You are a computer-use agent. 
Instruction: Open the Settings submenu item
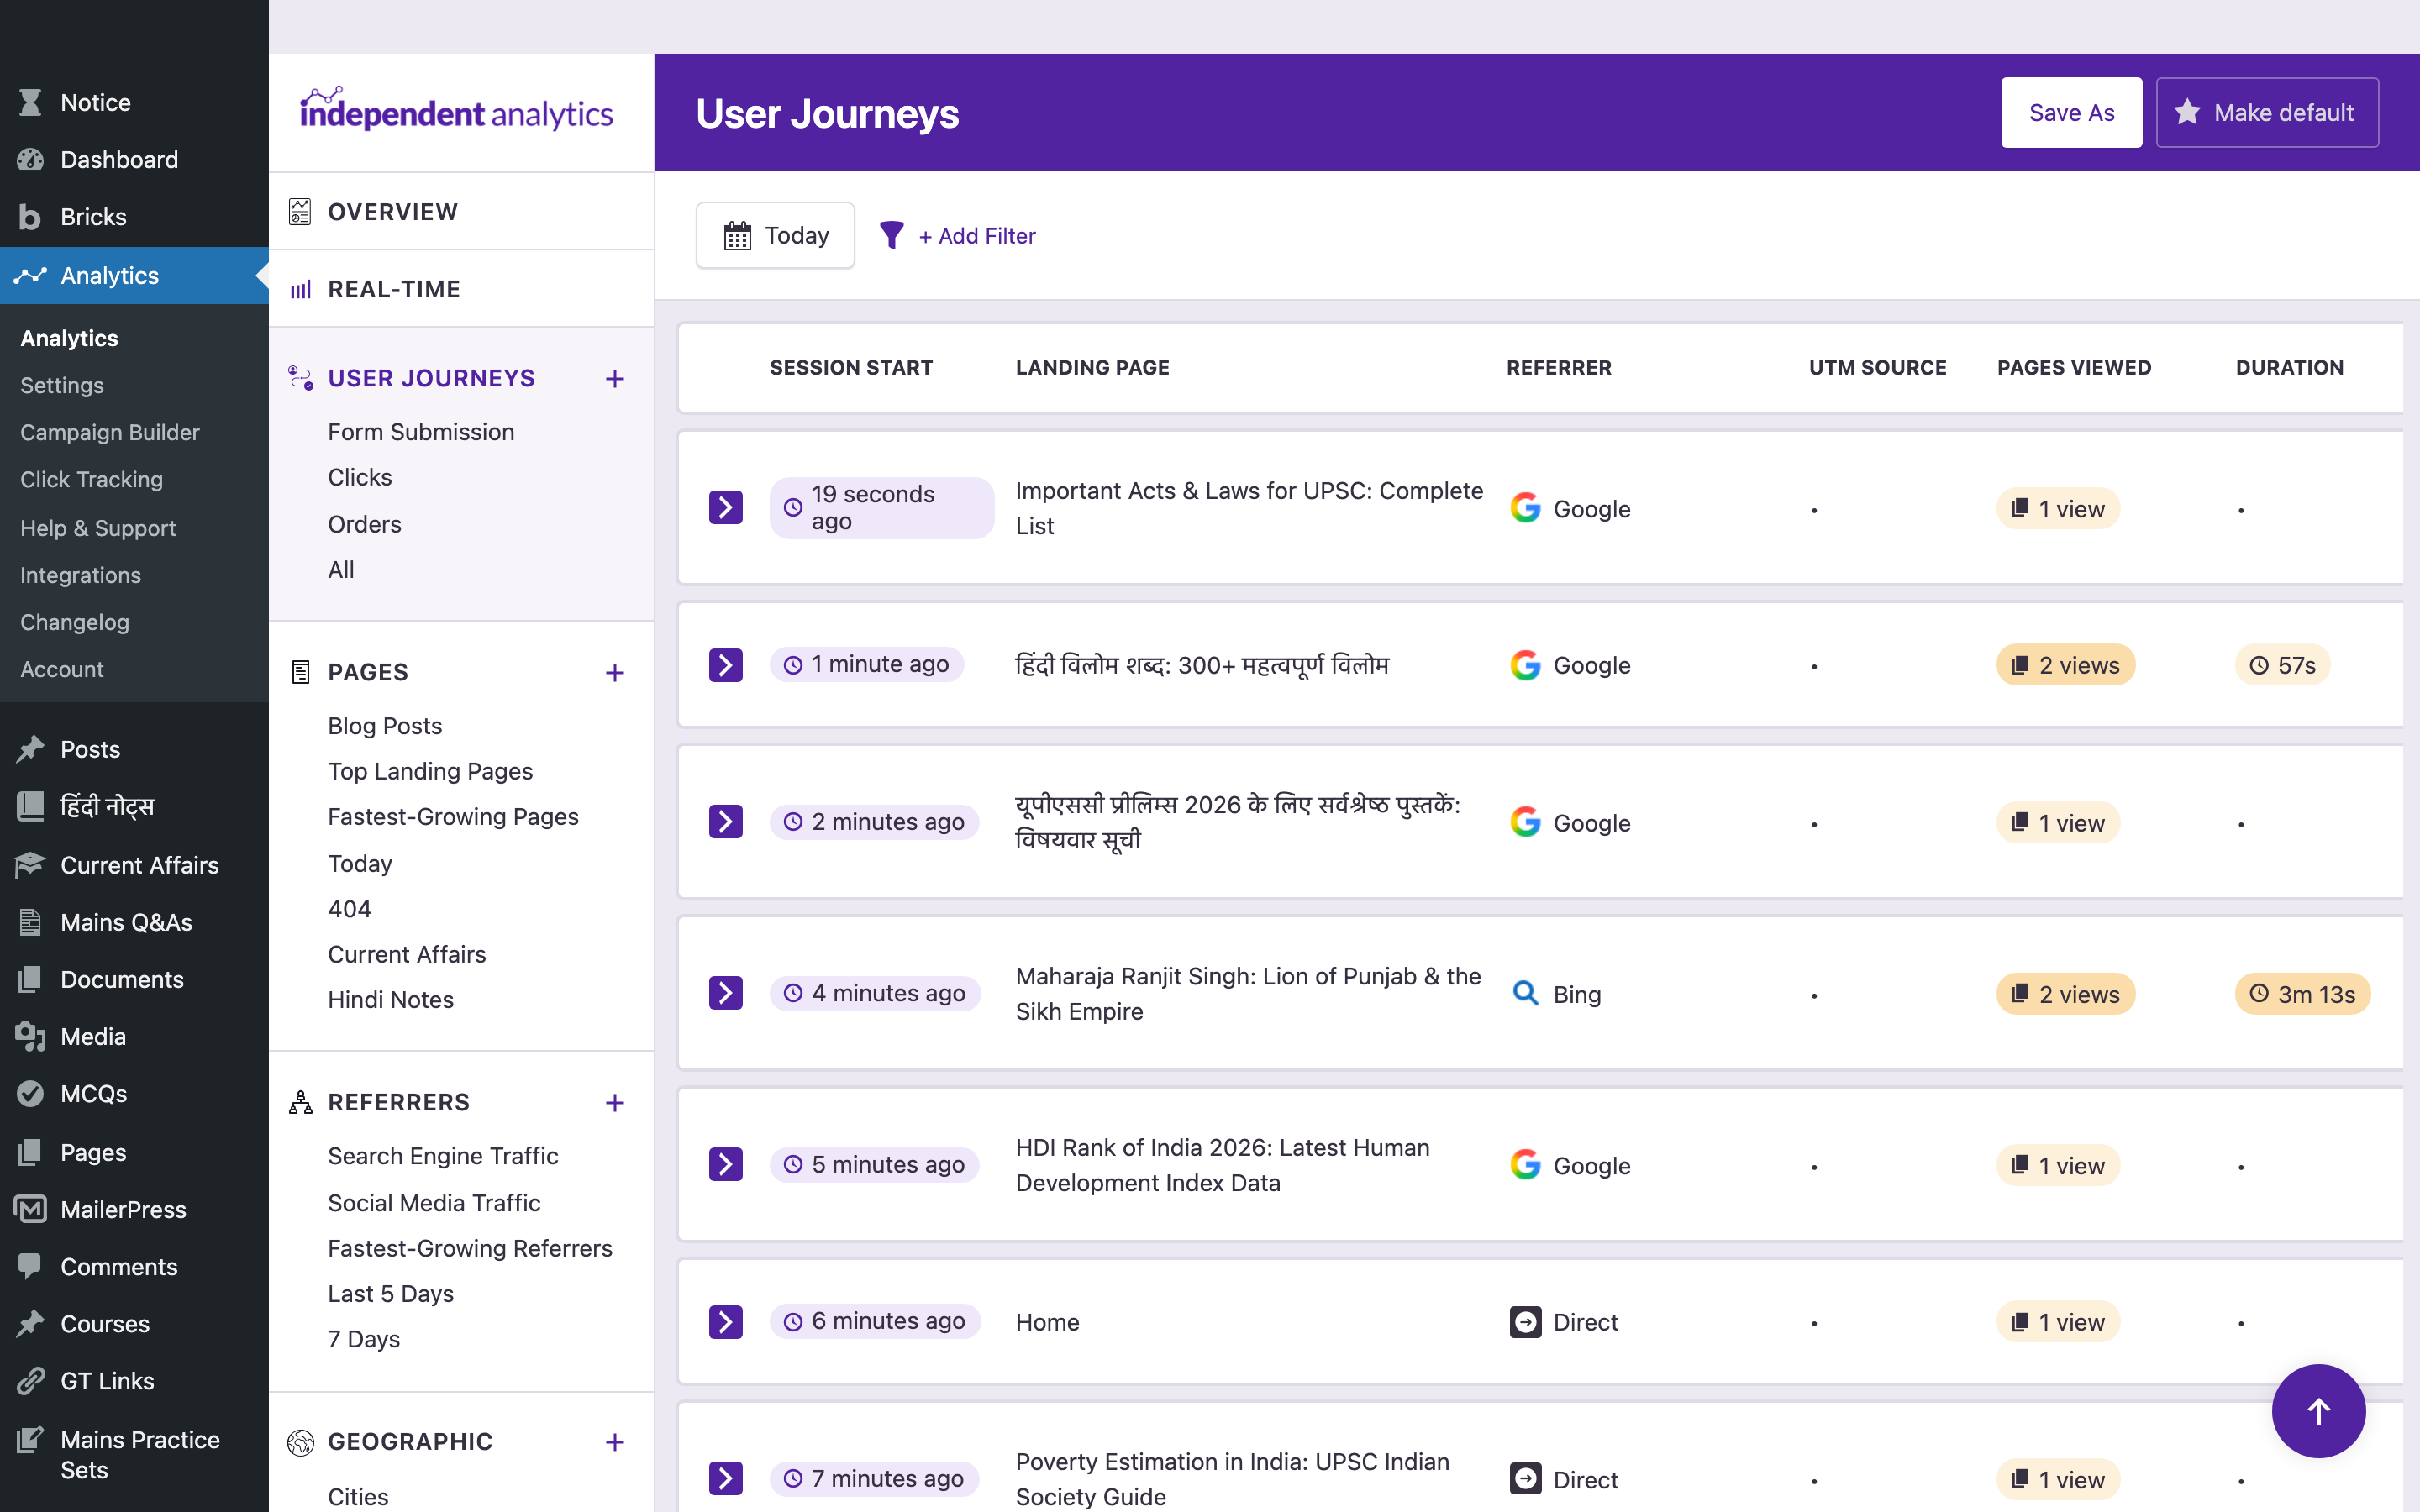coord(62,385)
